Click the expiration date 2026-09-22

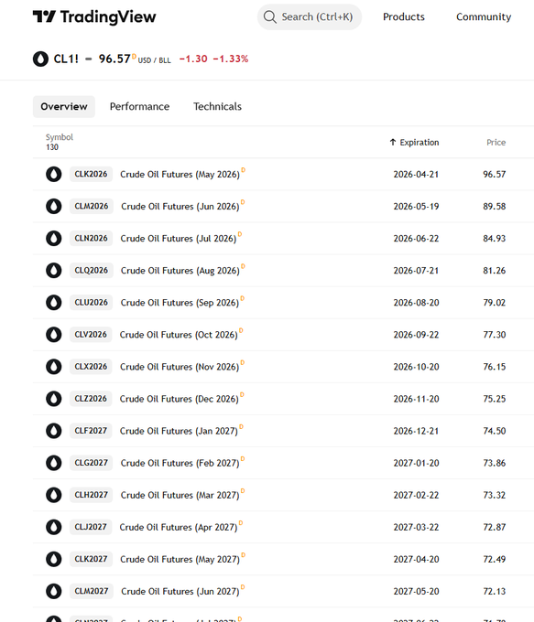click(x=416, y=335)
